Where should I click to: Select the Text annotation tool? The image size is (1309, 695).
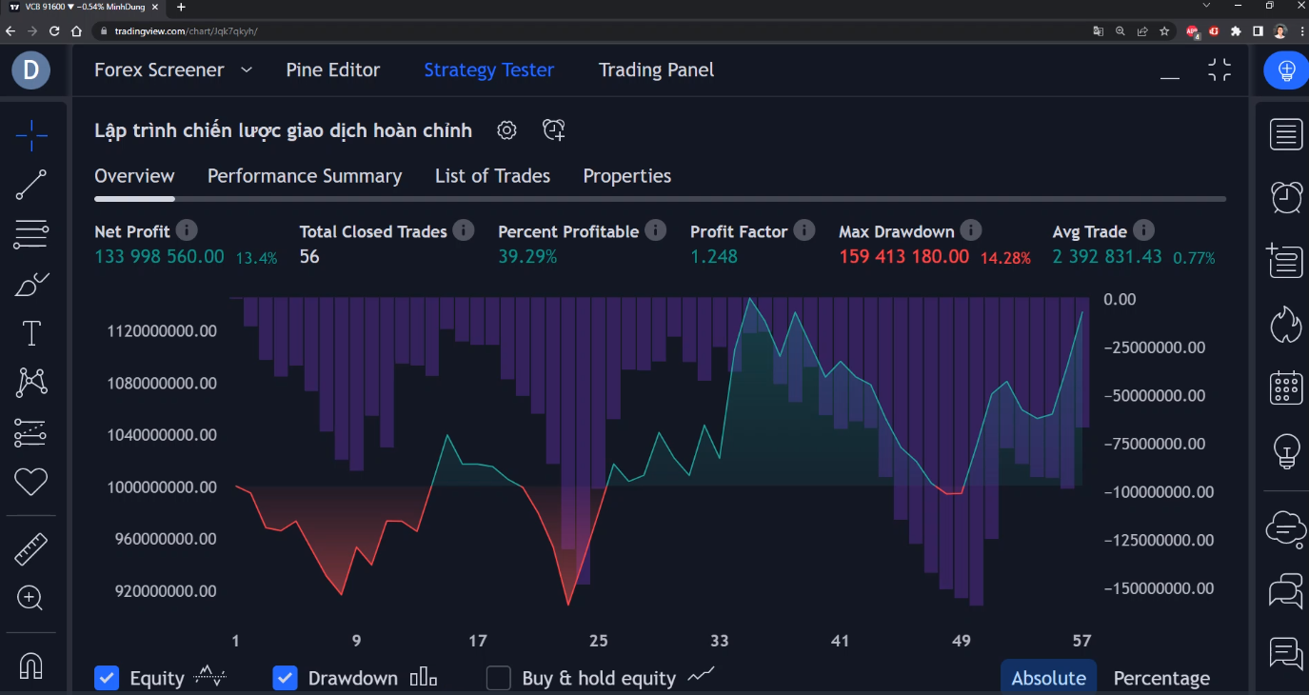click(31, 333)
